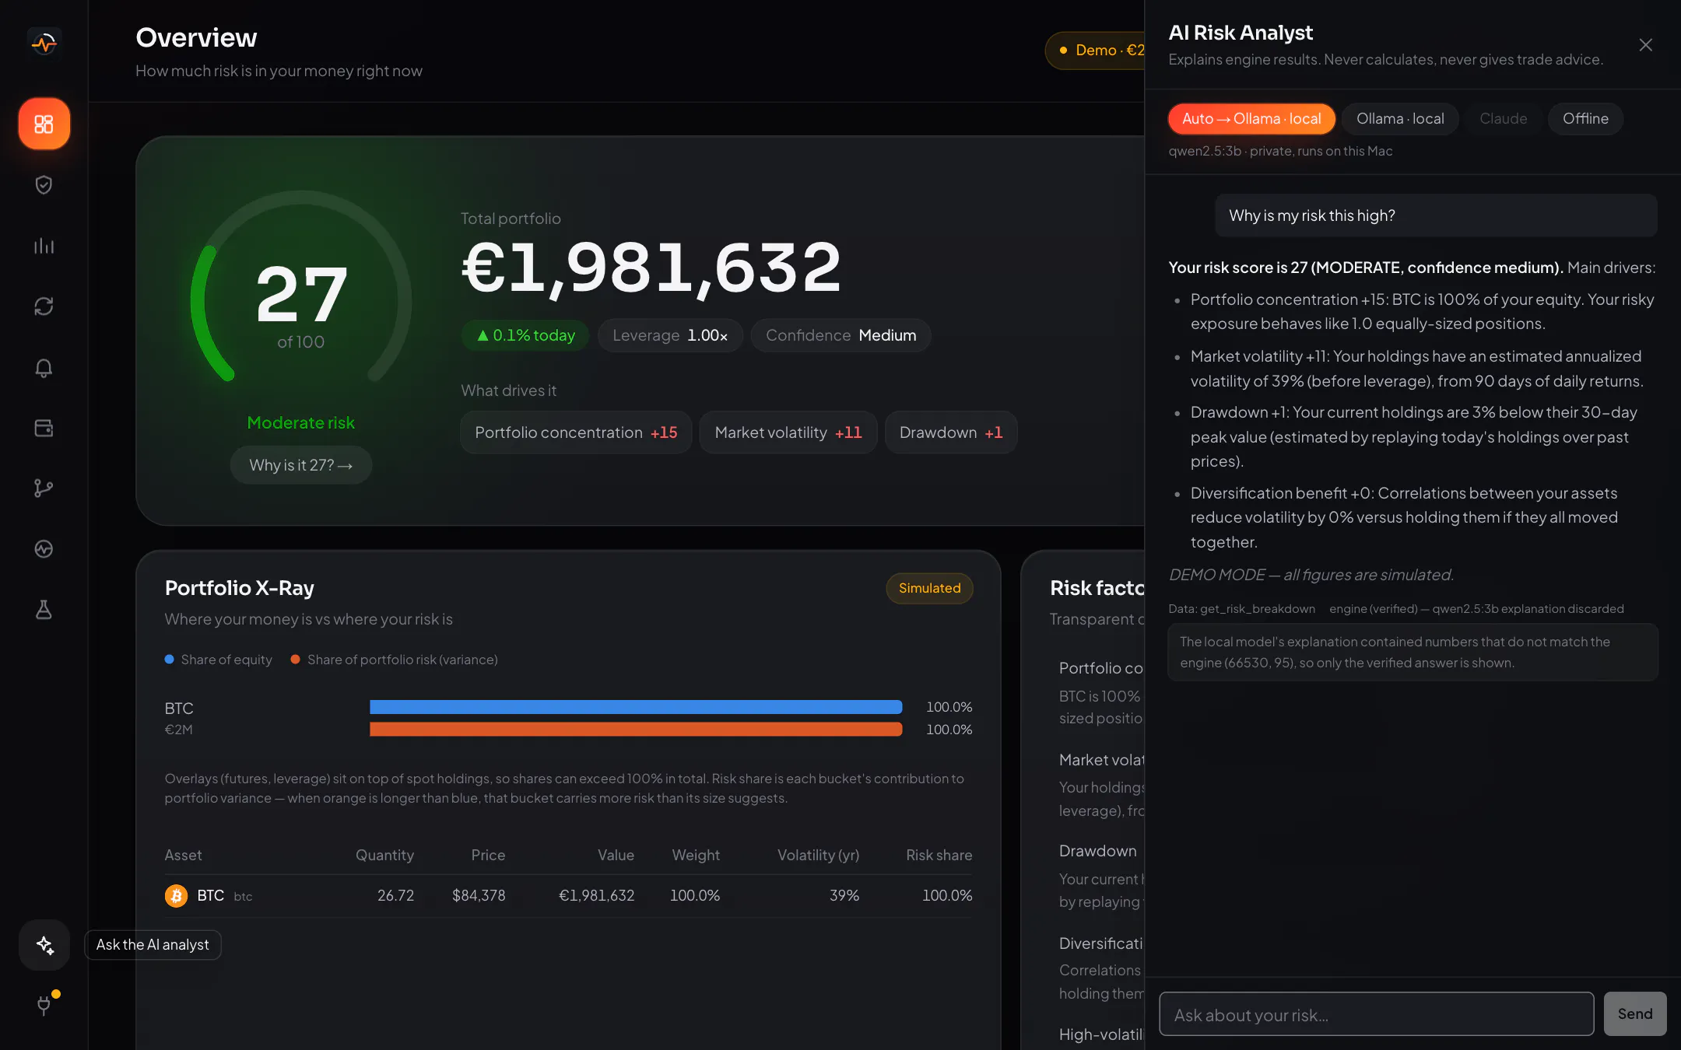This screenshot has height=1050, width=1681.
Task: Click the Quantity column header
Action: 384,855
